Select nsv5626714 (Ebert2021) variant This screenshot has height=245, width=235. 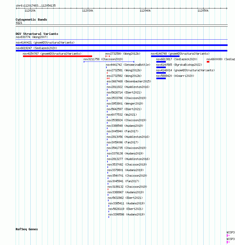pos(124,92)
